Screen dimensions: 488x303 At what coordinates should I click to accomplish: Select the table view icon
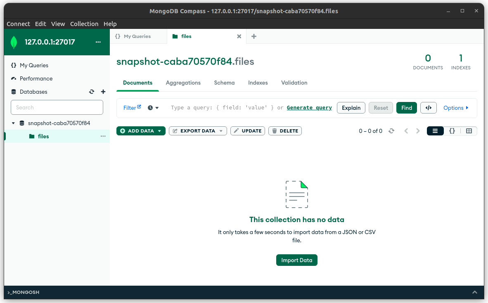[x=469, y=131]
